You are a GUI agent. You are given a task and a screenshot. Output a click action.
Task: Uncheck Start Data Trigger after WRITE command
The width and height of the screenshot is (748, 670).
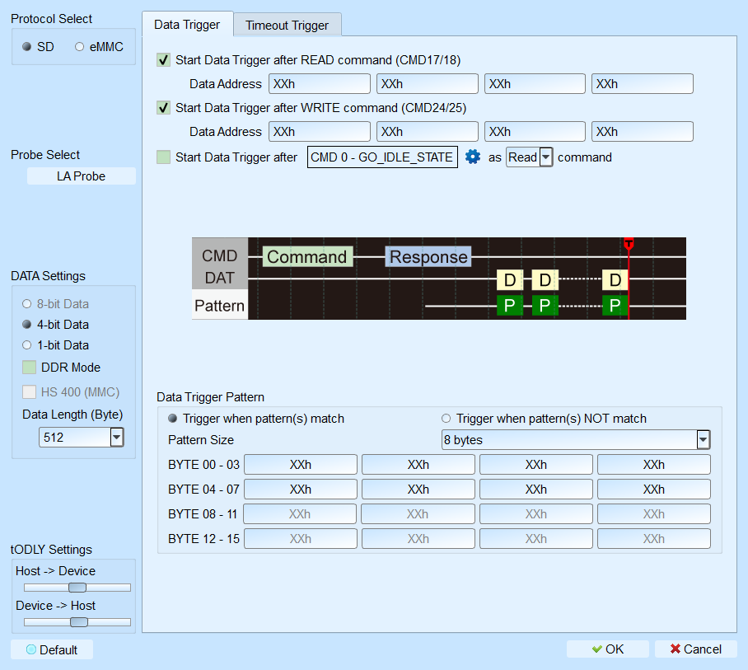coord(163,108)
